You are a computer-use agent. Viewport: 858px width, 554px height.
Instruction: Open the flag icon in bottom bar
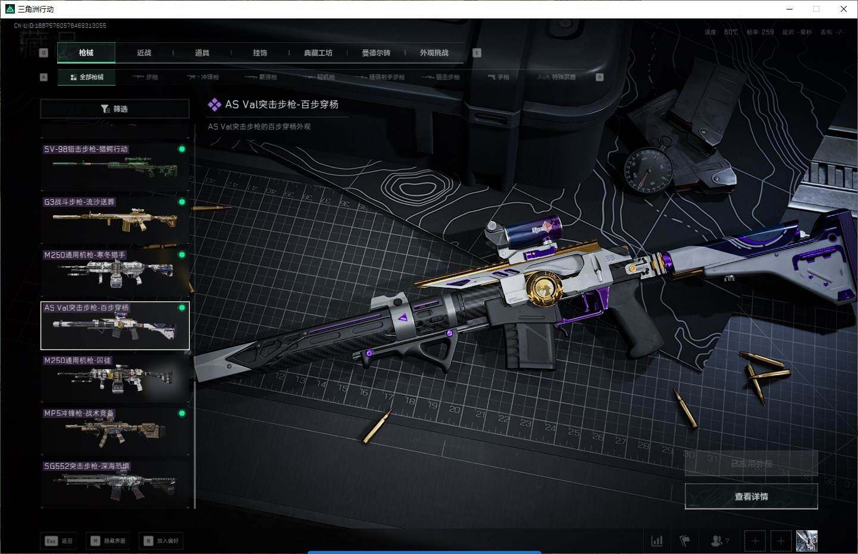685,541
